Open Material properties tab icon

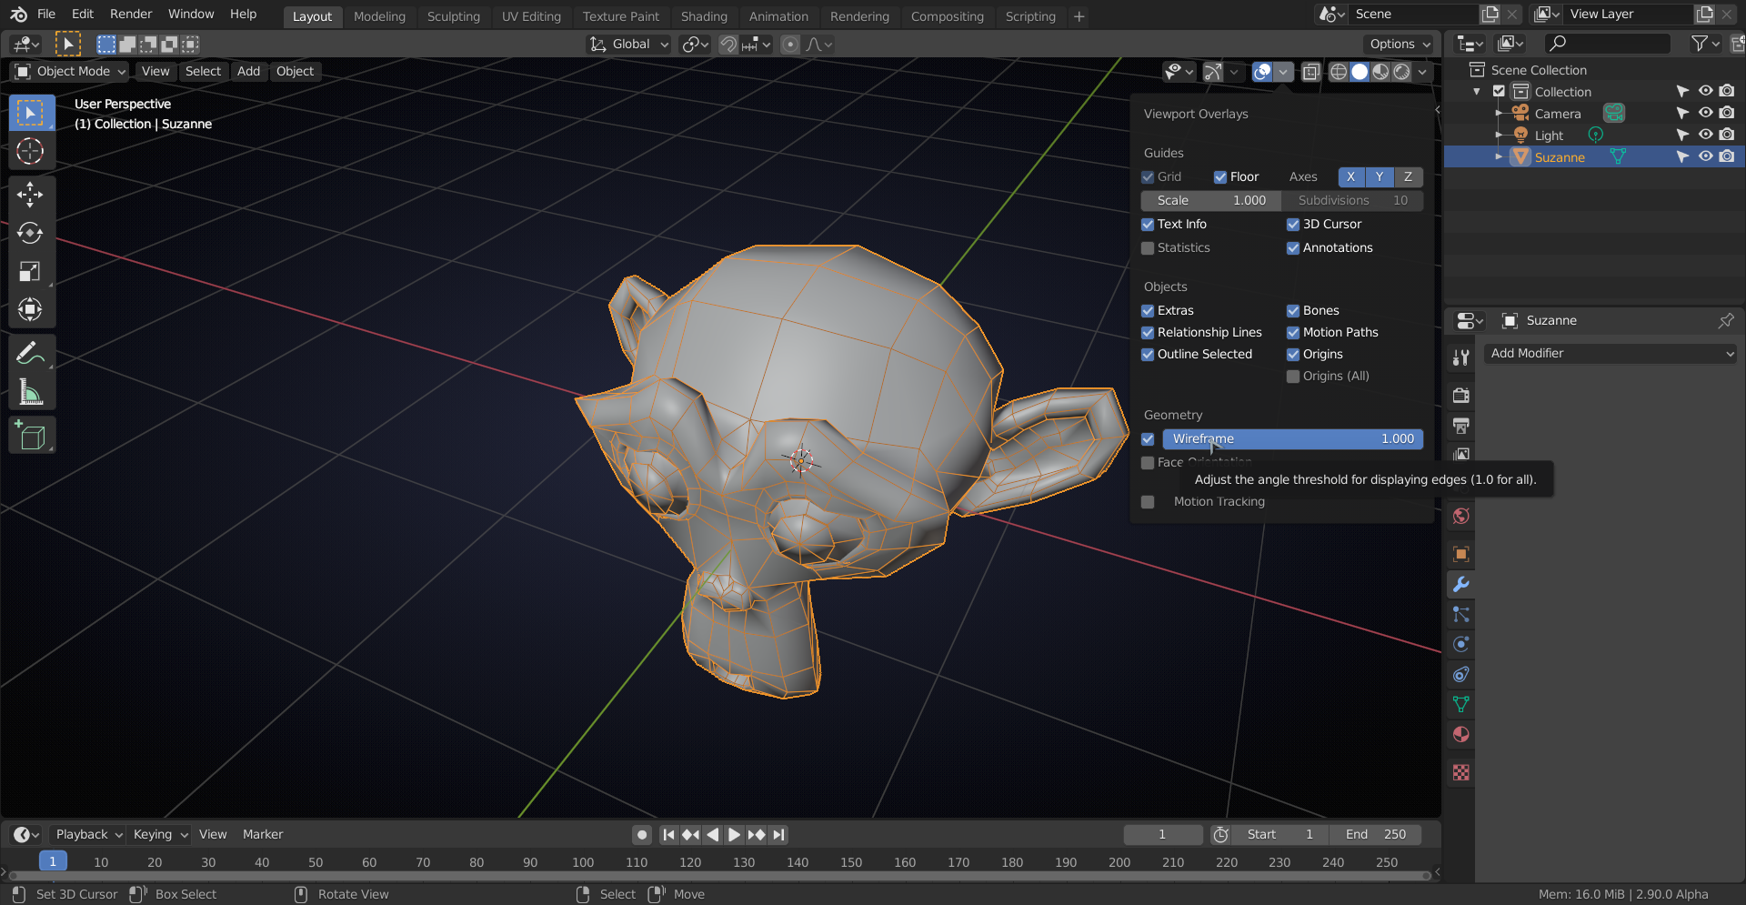tap(1460, 735)
